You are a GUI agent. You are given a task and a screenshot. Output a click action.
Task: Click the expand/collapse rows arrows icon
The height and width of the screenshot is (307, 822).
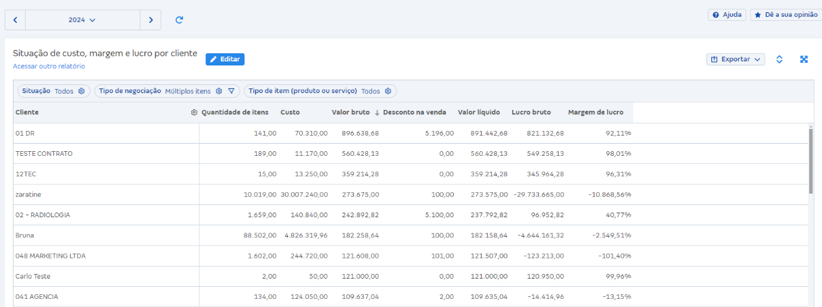tap(779, 59)
